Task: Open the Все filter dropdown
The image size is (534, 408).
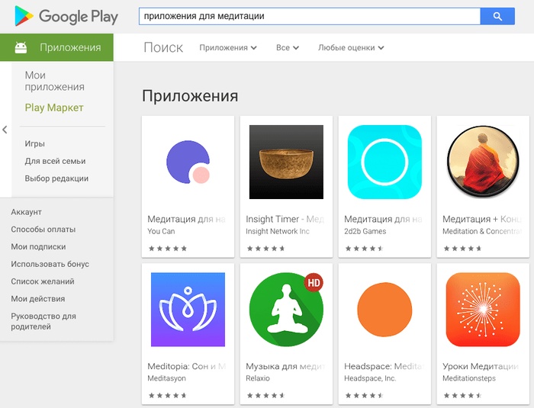Action: 288,48
